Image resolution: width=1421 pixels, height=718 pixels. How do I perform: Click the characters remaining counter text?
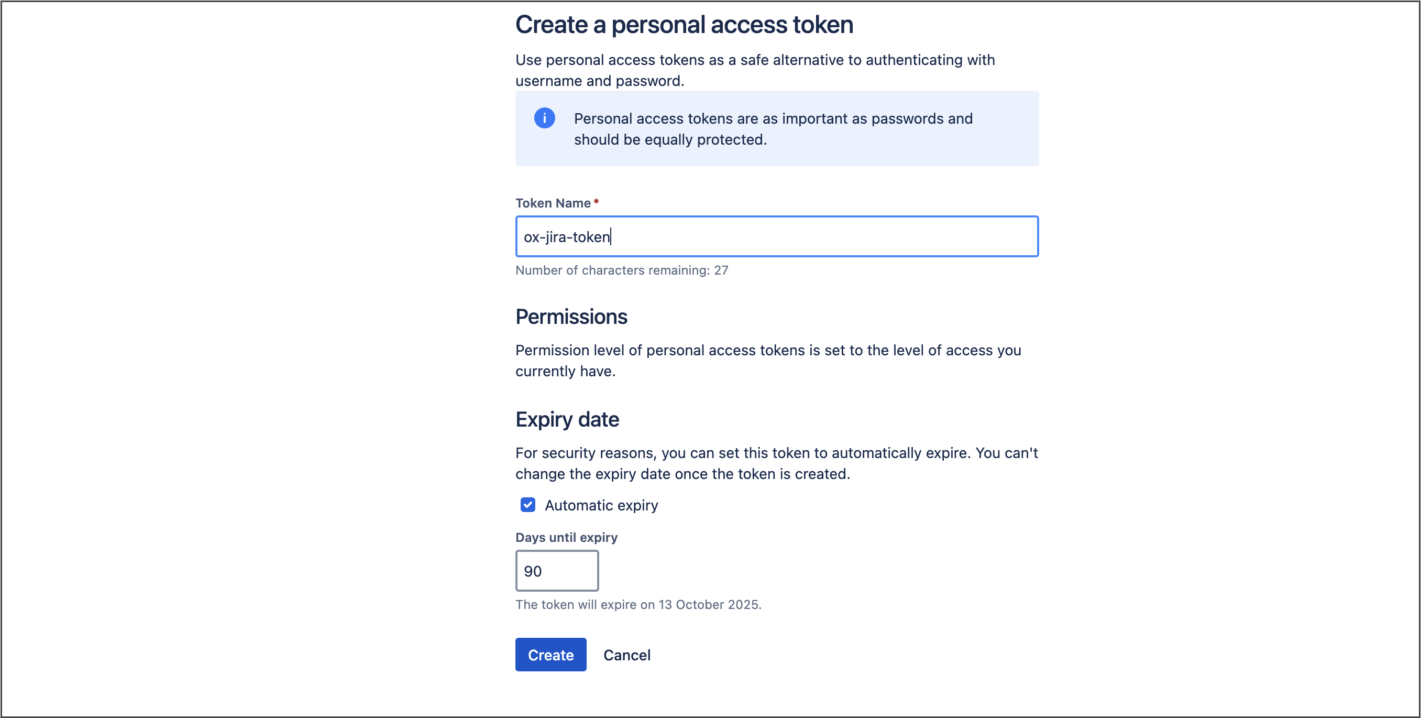622,270
